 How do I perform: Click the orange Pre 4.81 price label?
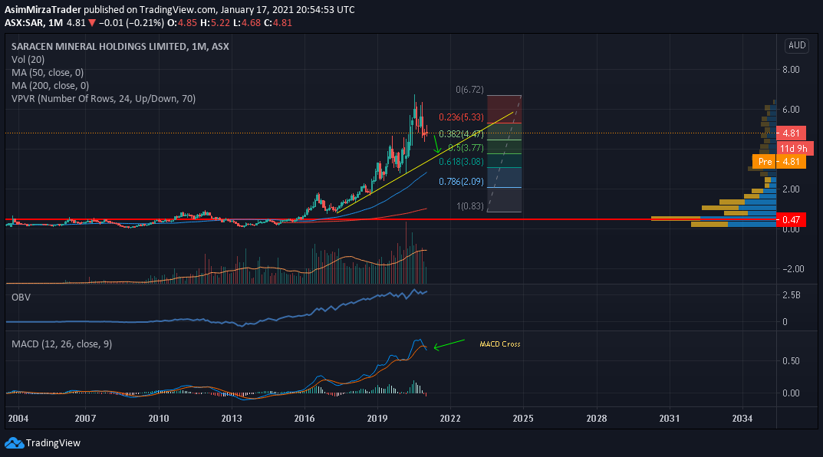point(779,162)
